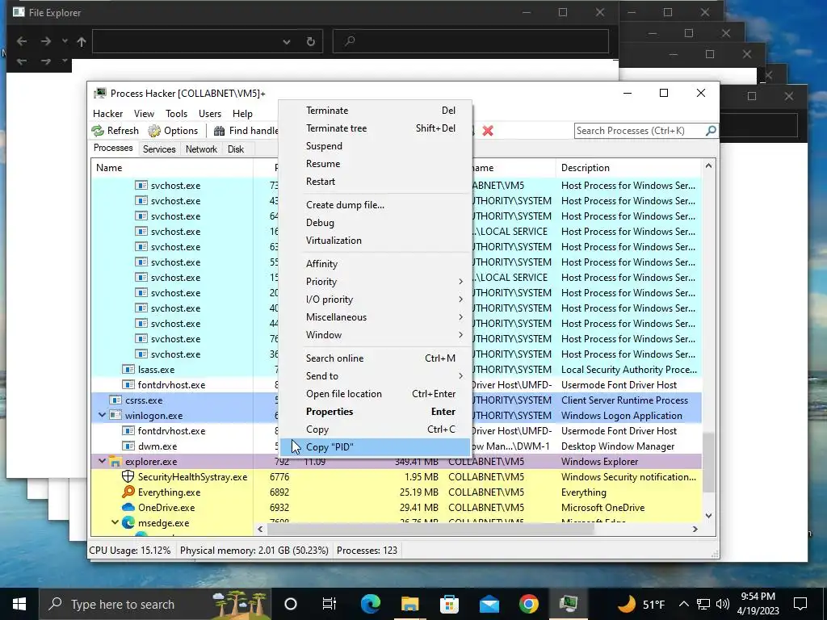Click the 51°F weather widget
827x620 pixels.
pyautogui.click(x=640, y=604)
